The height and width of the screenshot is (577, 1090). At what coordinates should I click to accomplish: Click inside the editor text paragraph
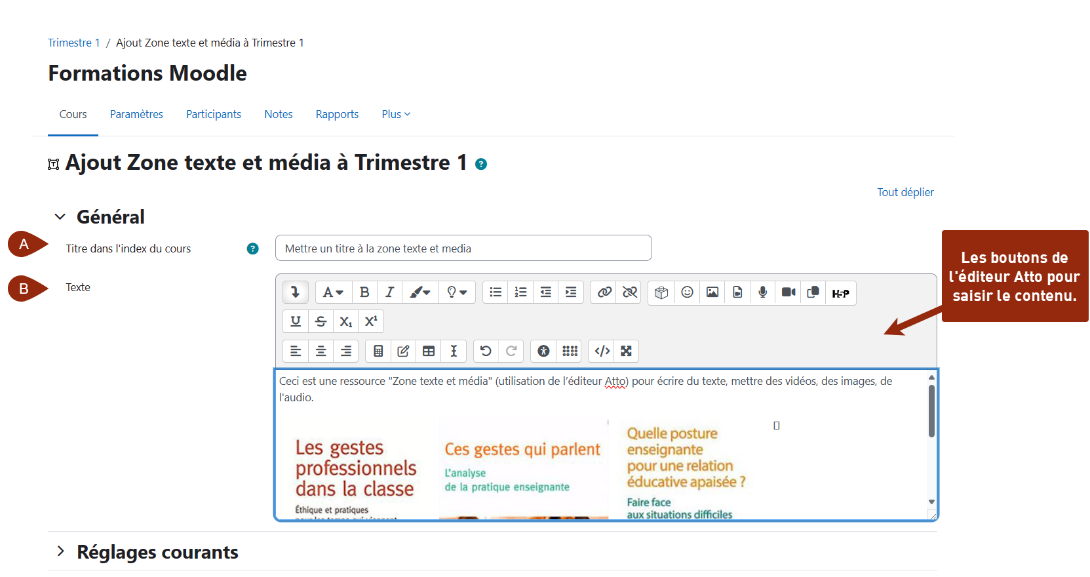tap(586, 389)
